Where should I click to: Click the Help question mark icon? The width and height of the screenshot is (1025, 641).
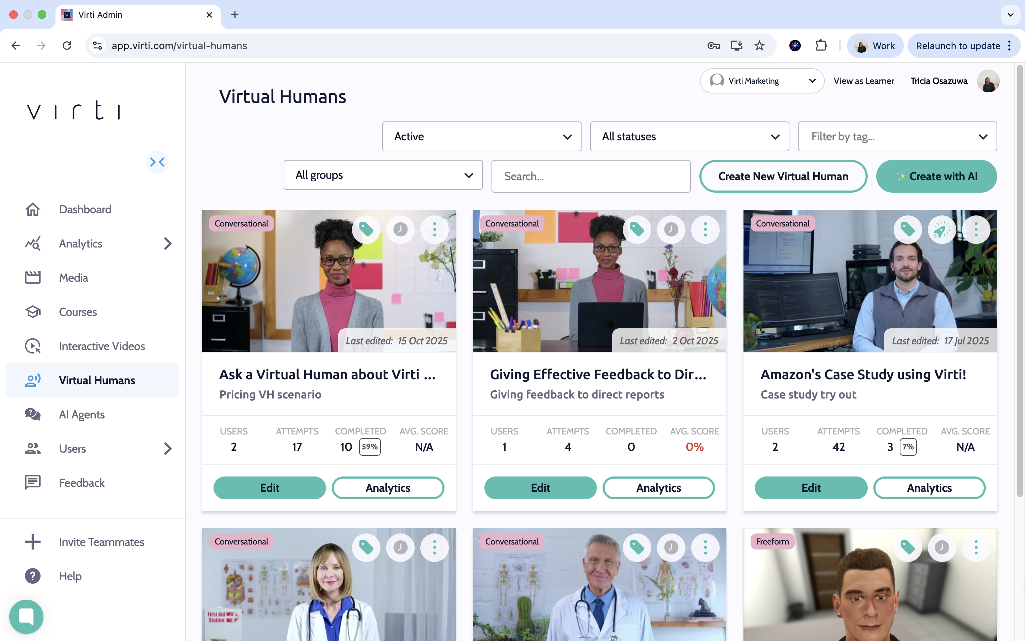click(x=33, y=576)
